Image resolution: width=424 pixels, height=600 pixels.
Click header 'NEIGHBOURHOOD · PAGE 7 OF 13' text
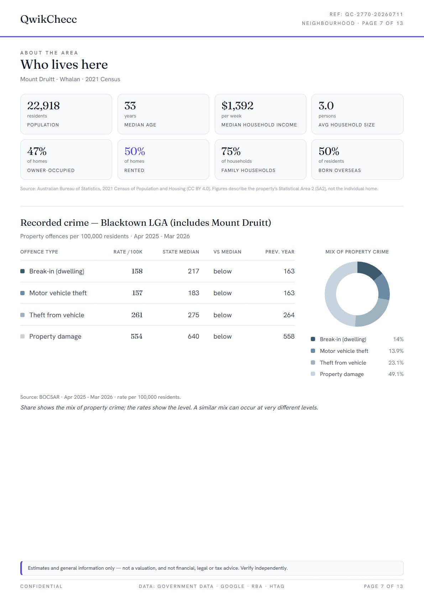pos(352,24)
